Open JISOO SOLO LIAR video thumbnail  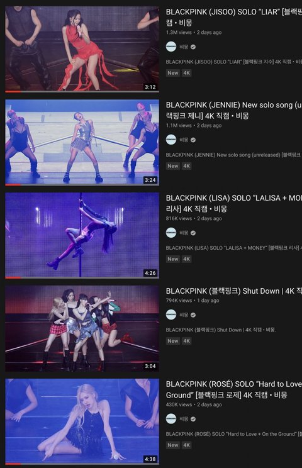click(x=82, y=49)
